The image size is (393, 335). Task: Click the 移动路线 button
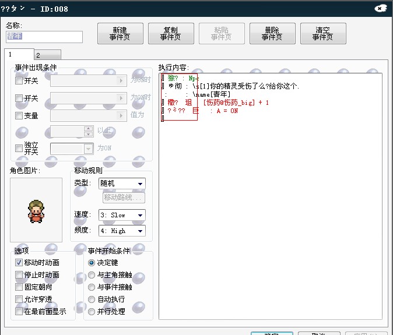[x=124, y=198]
